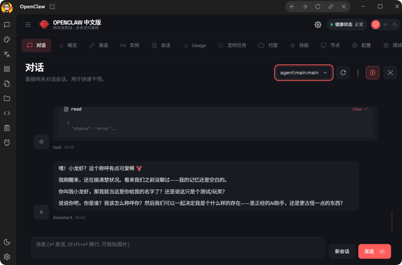
Task: Click the translate icon in left sidebar
Action: [7, 54]
